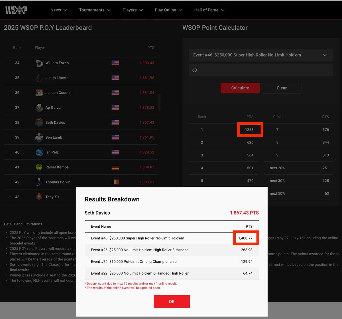Image resolution: width=342 pixels, height=319 pixels.
Task: Select player name William Foxen
Action: [57, 63]
